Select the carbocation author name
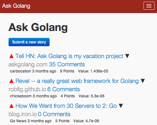 coord(20,71)
